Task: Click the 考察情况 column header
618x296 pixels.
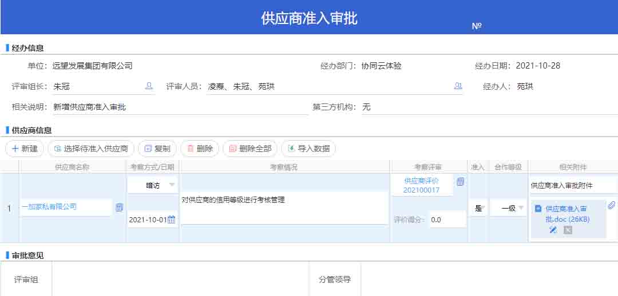Action: tap(284, 167)
